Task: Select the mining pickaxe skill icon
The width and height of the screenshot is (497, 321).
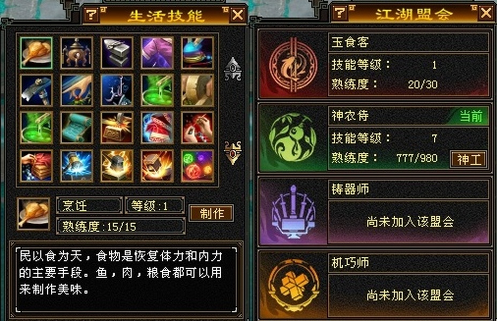Action: click(x=36, y=90)
